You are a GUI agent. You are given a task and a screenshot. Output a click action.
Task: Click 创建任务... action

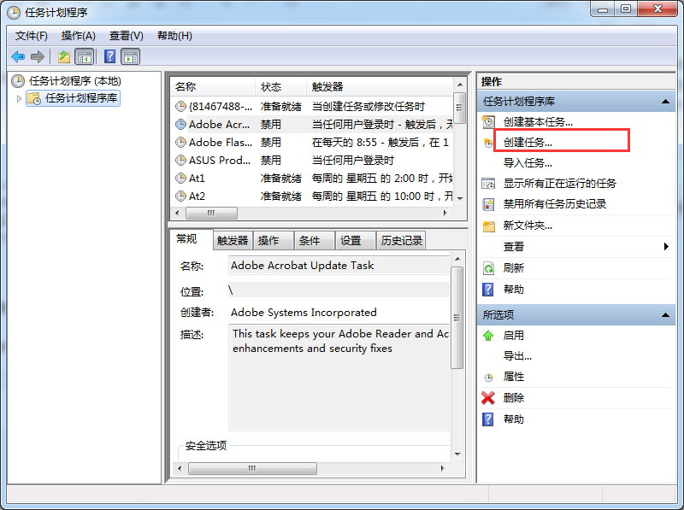[x=528, y=143]
